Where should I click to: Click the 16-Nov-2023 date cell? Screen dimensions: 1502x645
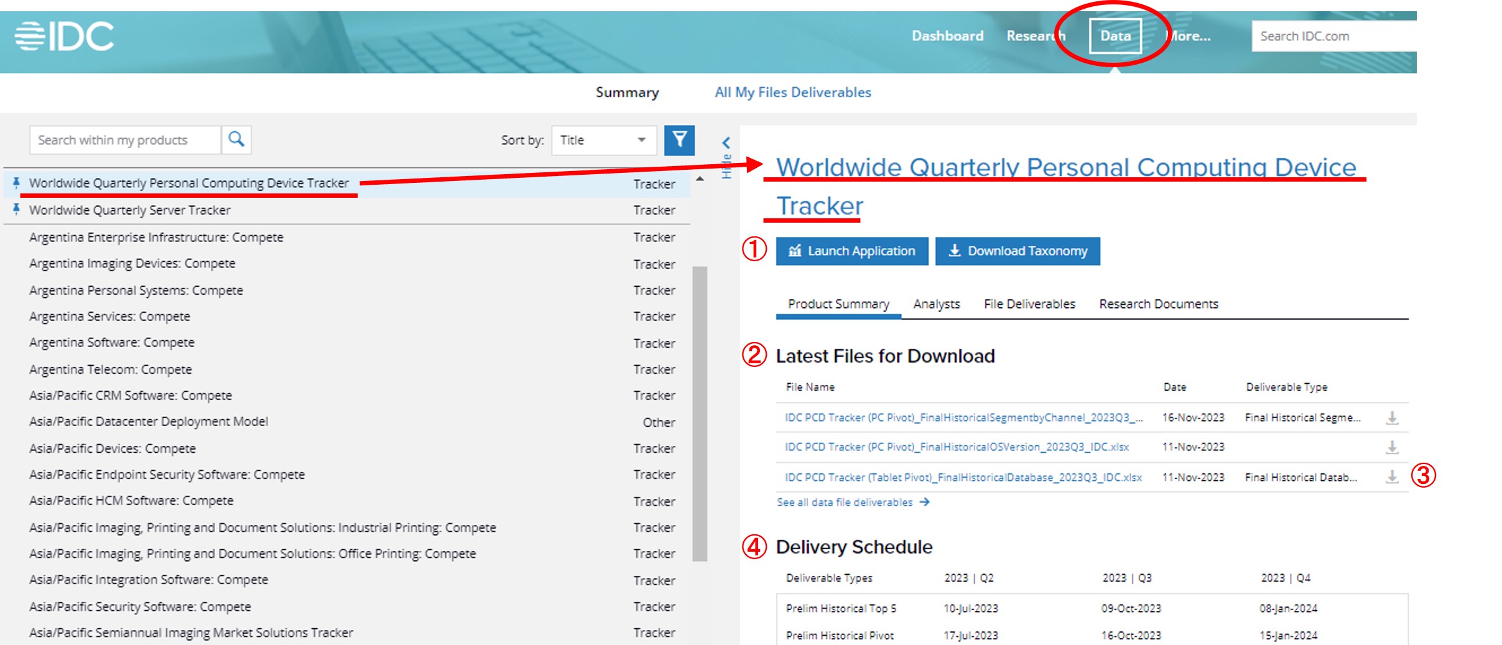point(1193,418)
